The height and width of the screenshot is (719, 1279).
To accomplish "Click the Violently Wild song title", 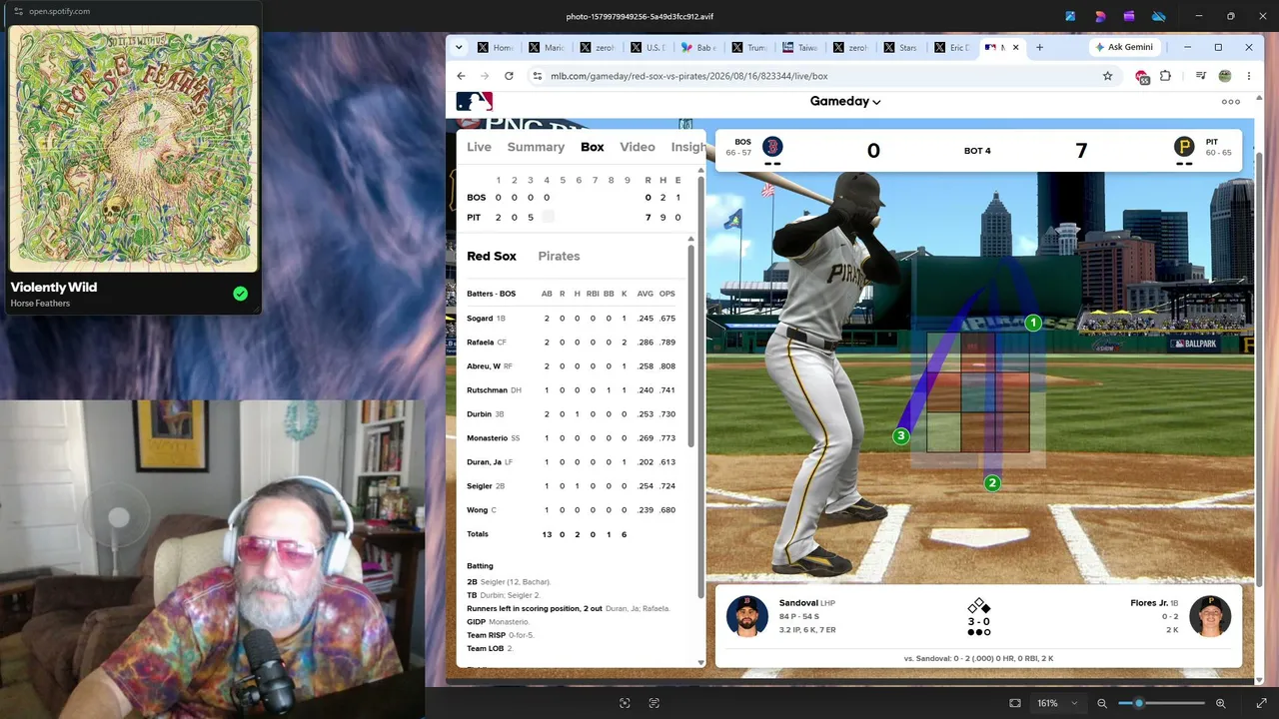I will coord(54,287).
